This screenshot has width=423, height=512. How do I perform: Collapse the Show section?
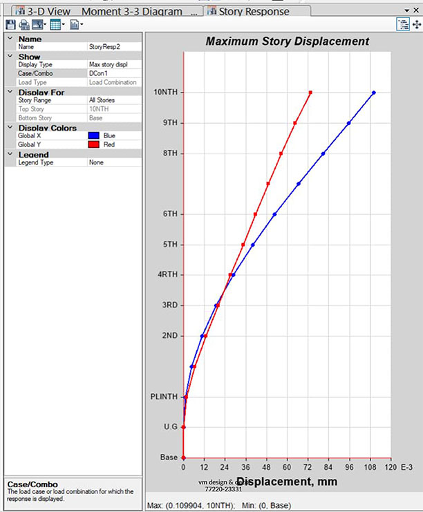point(8,57)
